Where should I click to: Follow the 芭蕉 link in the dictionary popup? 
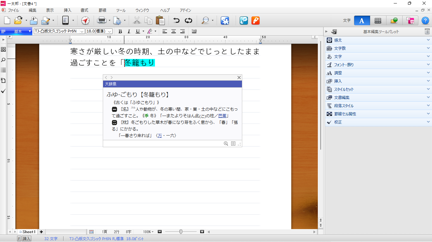[x=222, y=116]
